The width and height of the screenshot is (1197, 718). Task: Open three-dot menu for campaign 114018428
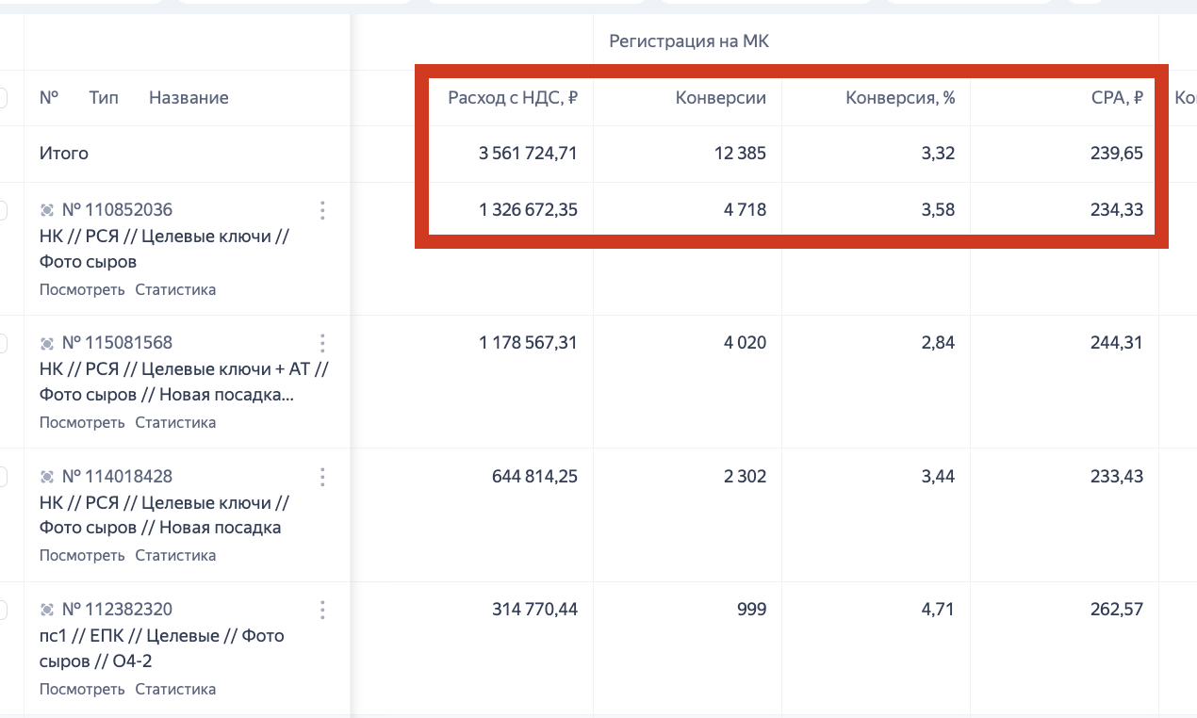tap(322, 477)
